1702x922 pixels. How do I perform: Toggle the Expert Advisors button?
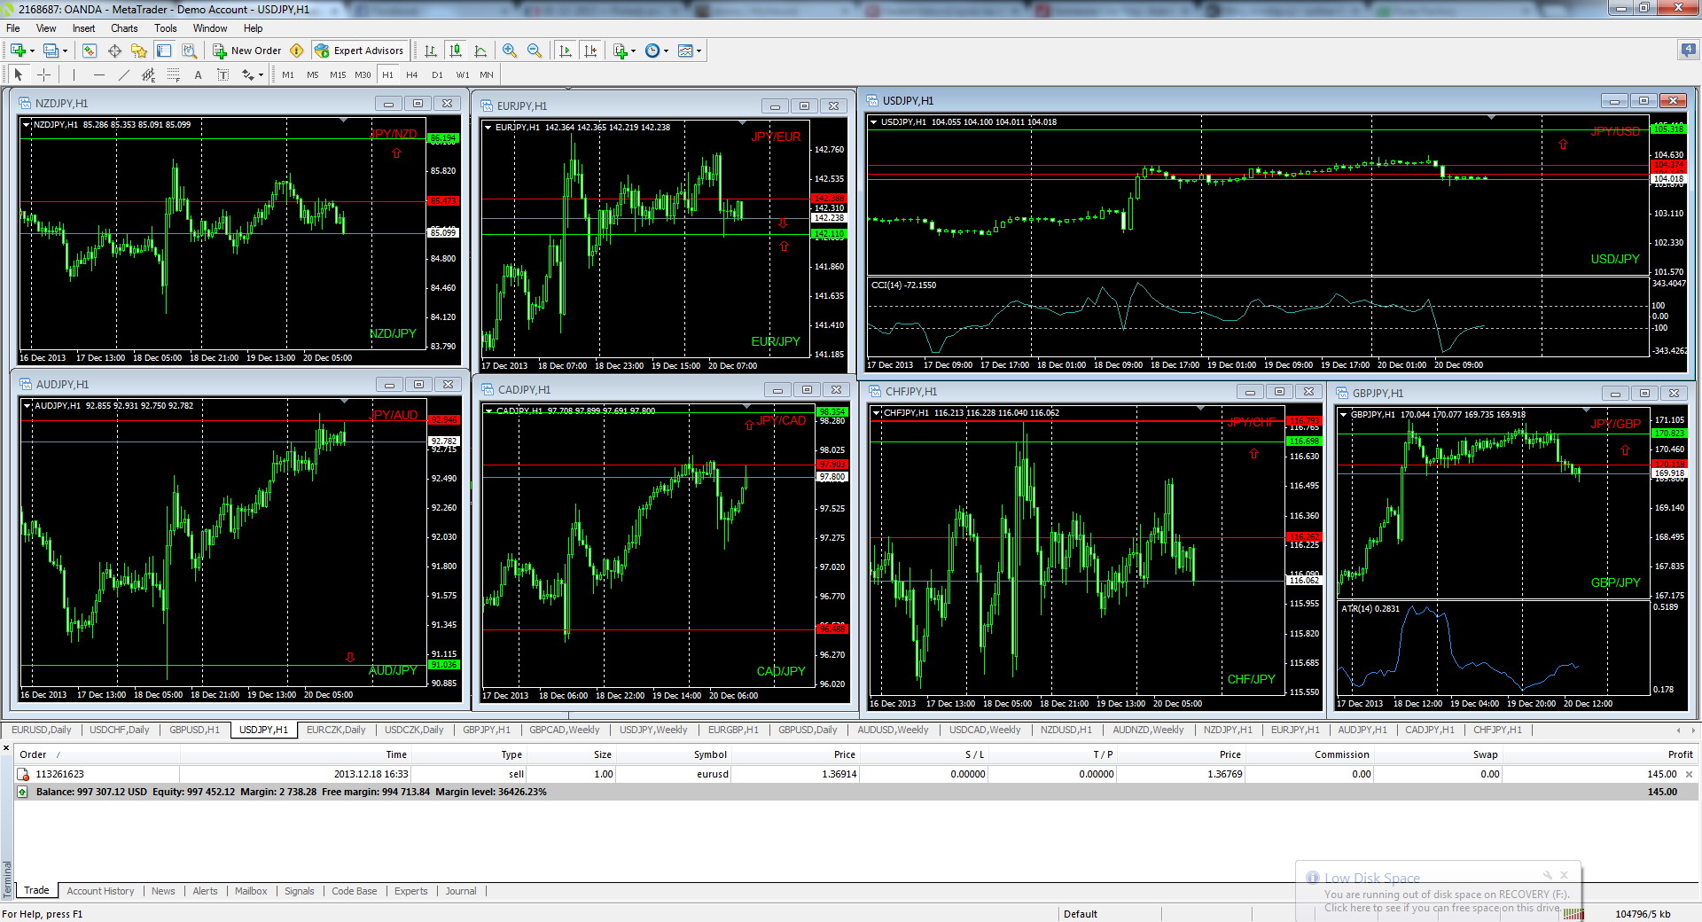(360, 51)
